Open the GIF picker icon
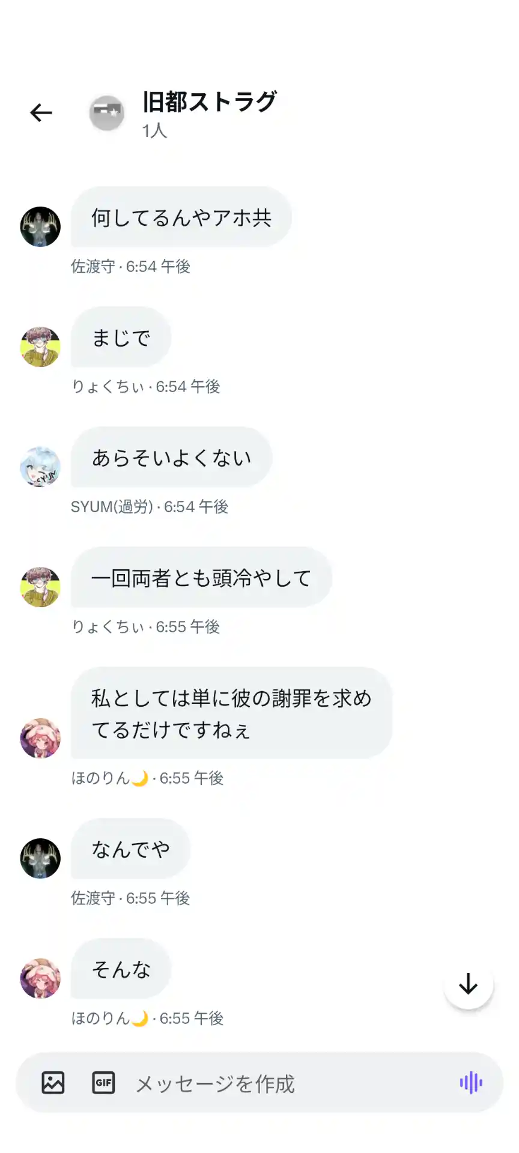 click(103, 1083)
